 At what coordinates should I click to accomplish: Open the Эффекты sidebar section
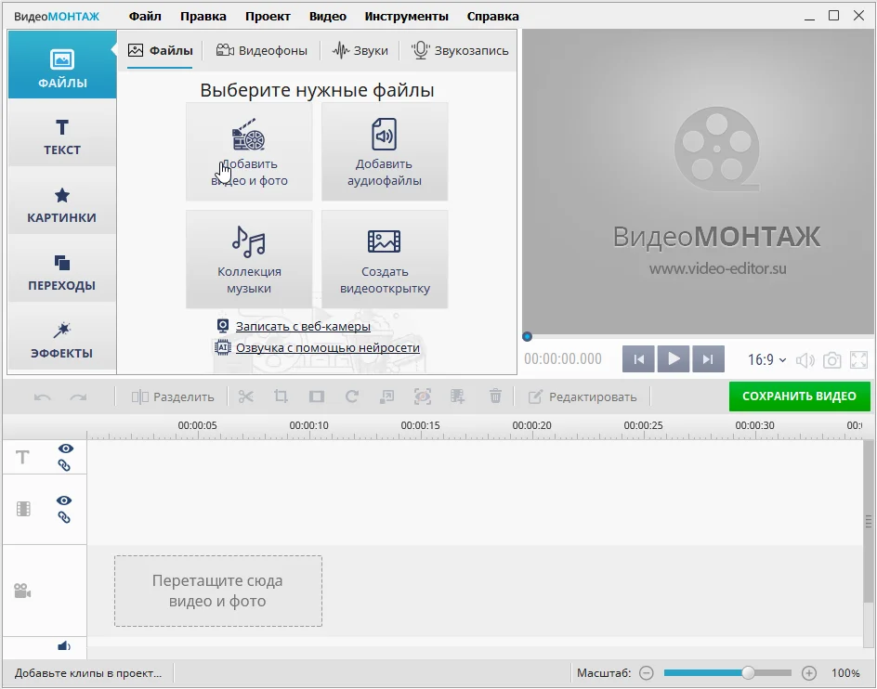[x=62, y=340]
